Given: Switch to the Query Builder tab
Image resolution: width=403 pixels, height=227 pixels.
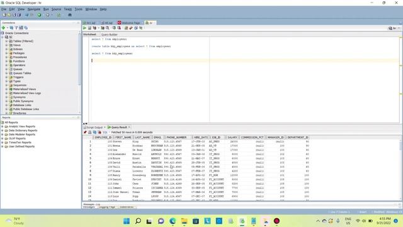Looking at the screenshot, I should tap(109, 35).
